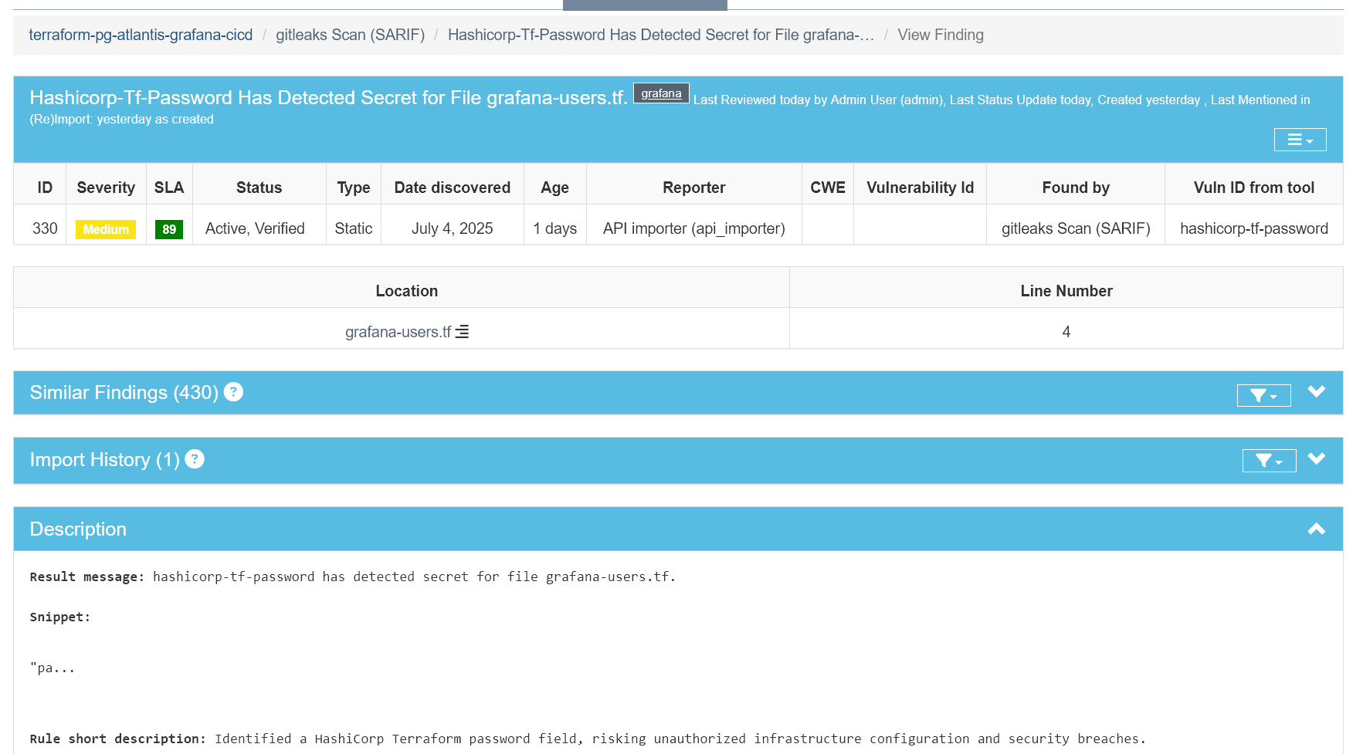The width and height of the screenshot is (1363, 754).
Task: Expand the Similar Findings section chevron
Action: (x=1317, y=391)
